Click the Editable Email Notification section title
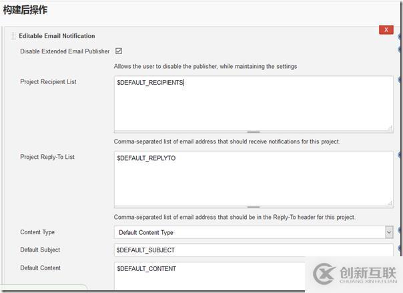Image resolution: width=403 pixels, height=293 pixels. [x=57, y=36]
